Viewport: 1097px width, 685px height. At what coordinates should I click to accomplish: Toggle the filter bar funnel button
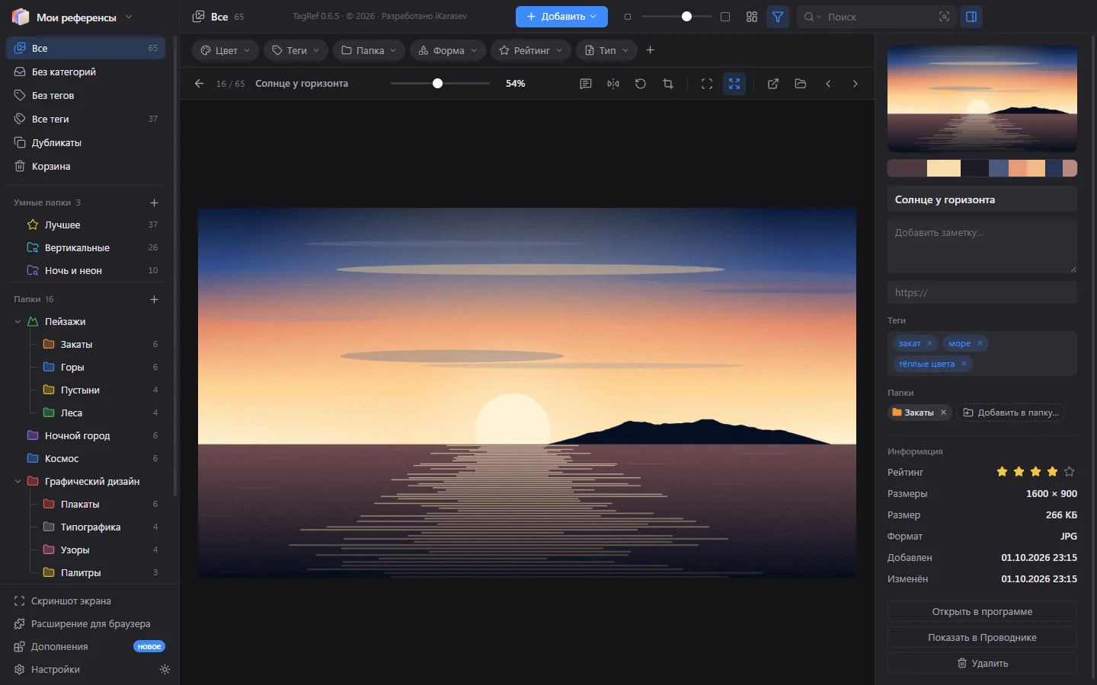pos(778,17)
